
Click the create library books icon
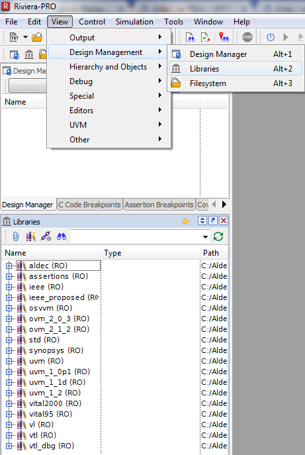30,236
